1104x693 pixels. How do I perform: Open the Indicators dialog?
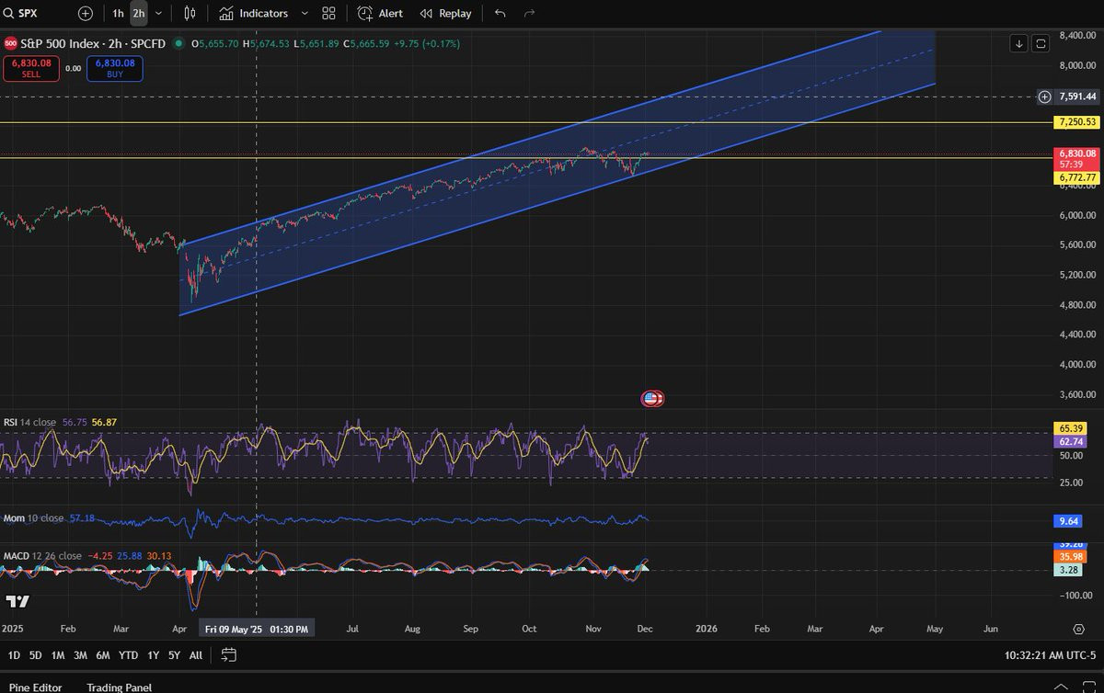click(254, 14)
